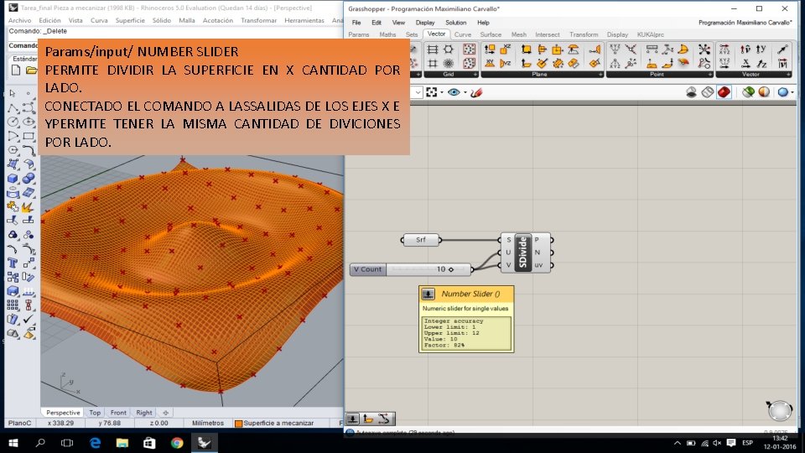Switch Rhino viewport to Top tab
The width and height of the screenshot is (805, 453).
pyautogui.click(x=95, y=413)
